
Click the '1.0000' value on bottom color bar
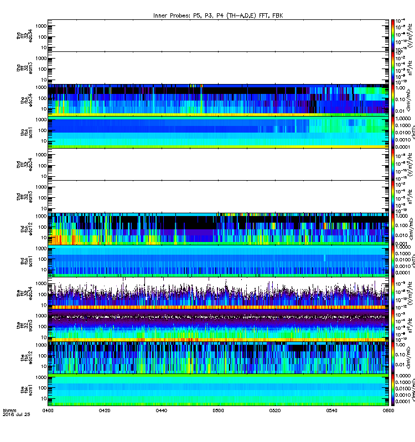403,376
